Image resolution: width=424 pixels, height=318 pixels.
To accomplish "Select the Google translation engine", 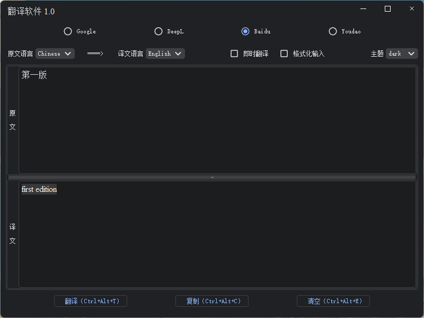I will (68, 31).
